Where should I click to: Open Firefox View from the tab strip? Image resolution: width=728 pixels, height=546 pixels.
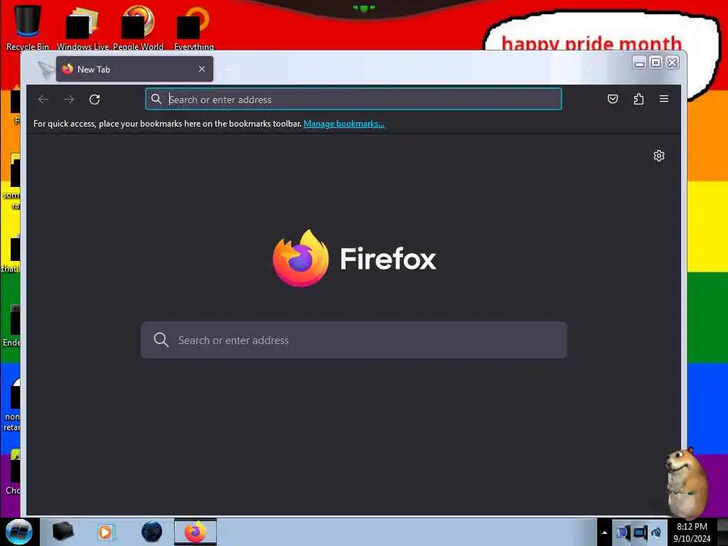click(45, 69)
